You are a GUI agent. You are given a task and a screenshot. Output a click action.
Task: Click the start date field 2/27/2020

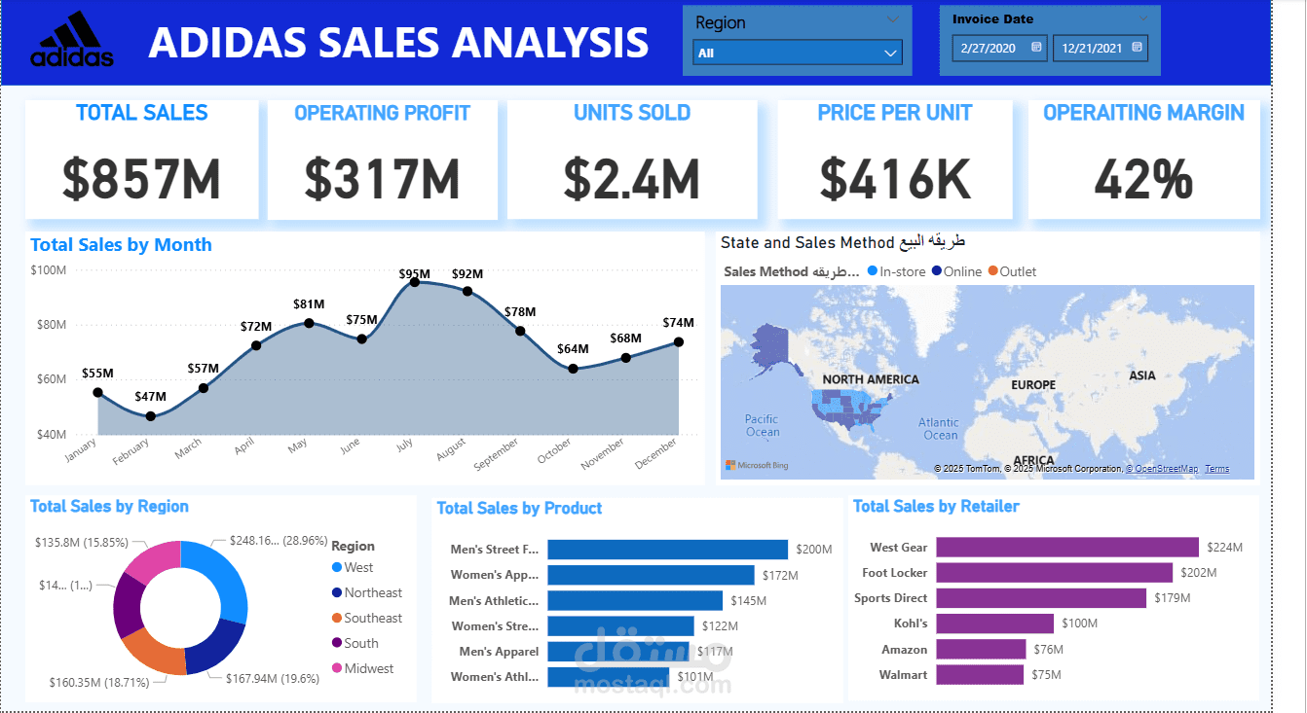(1000, 48)
